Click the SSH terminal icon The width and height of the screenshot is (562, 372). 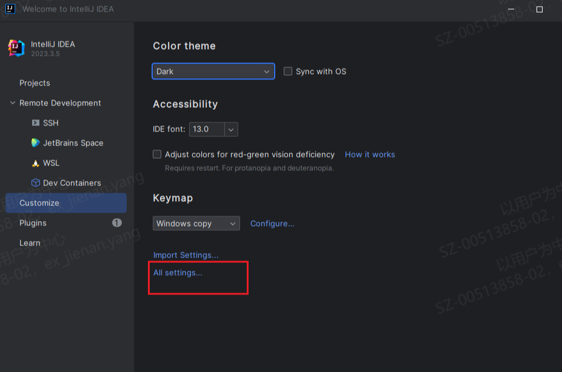(36, 123)
